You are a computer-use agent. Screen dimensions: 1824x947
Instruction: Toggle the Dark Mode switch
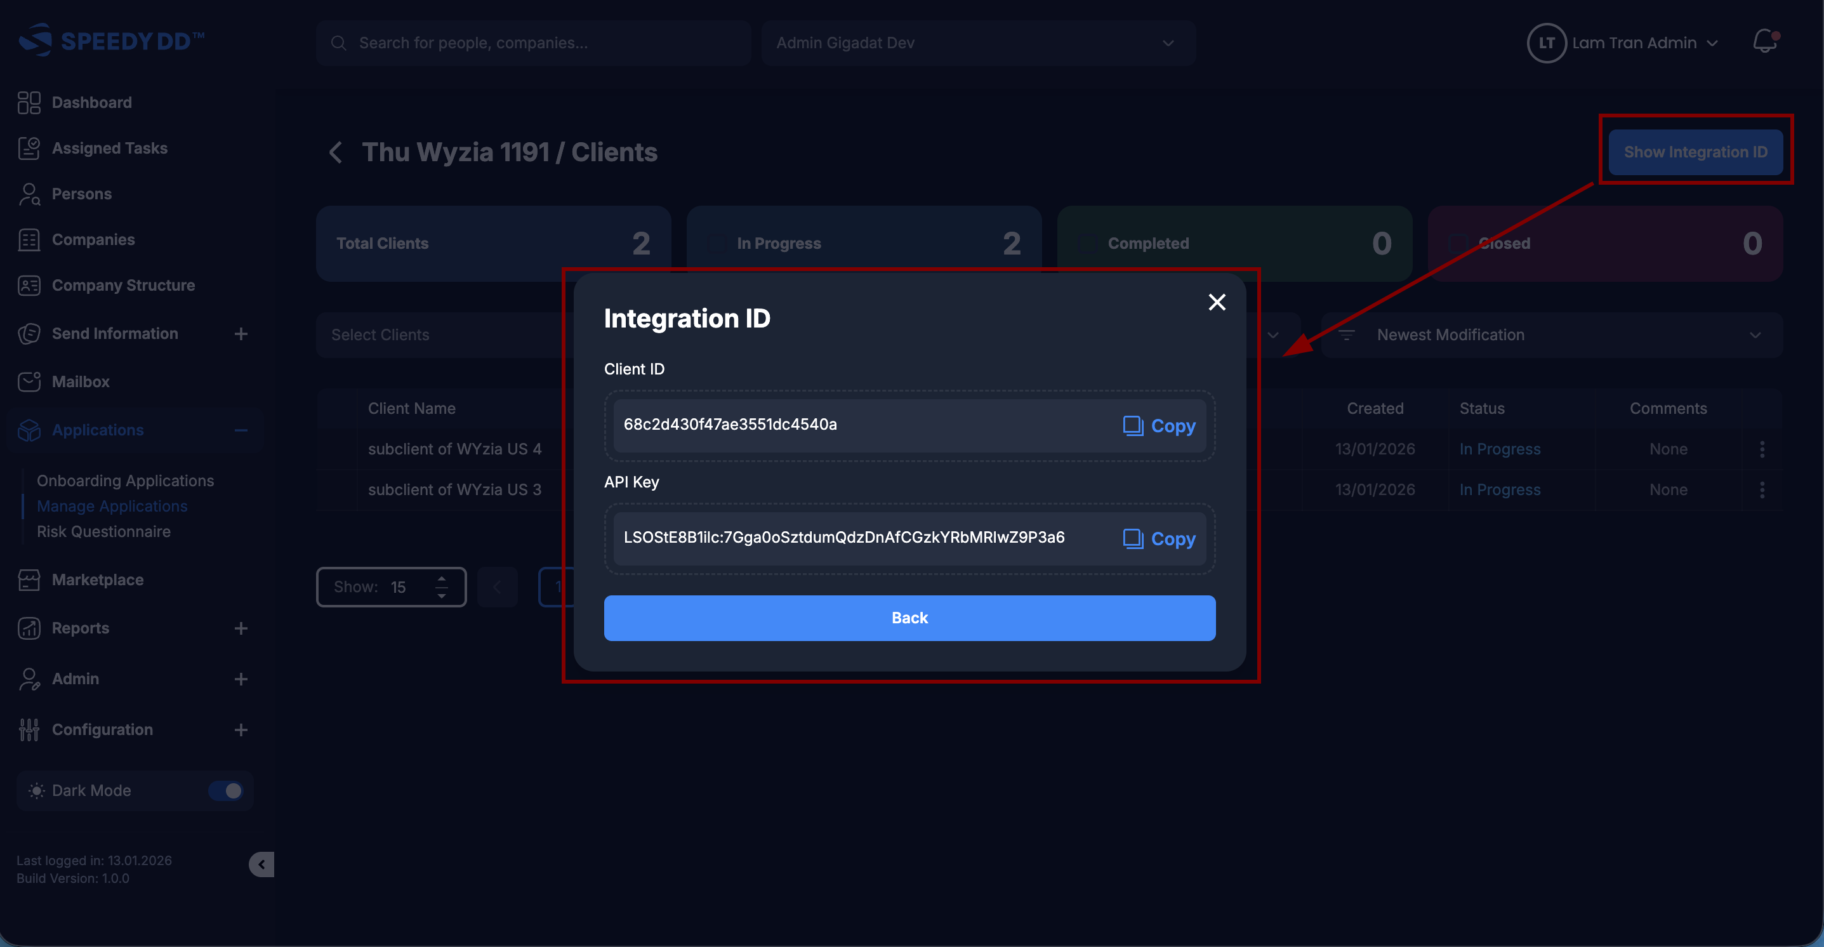pyautogui.click(x=226, y=790)
